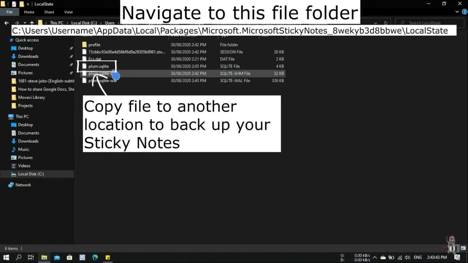Open the File menu
The height and width of the screenshot is (263, 468).
click(x=10, y=12)
